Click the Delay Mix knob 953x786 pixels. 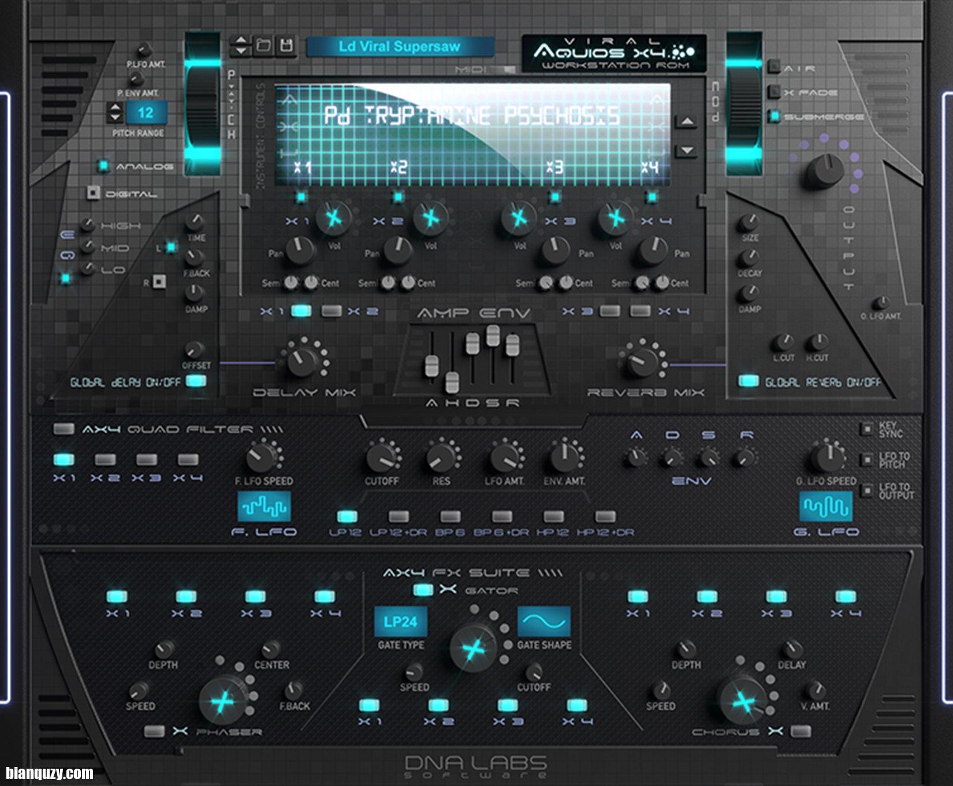(301, 361)
